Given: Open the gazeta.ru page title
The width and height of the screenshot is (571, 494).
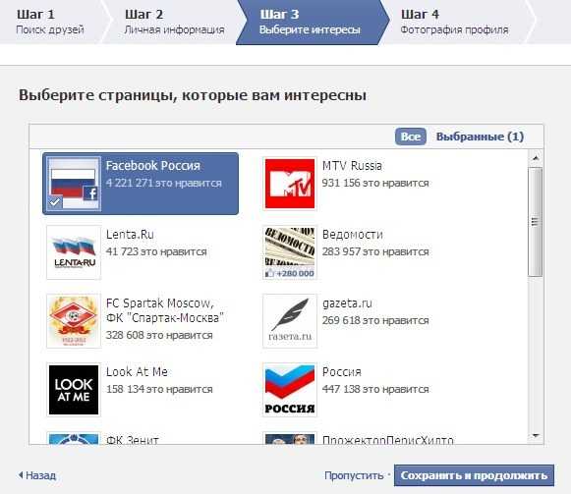Looking at the screenshot, I should click(x=347, y=303).
